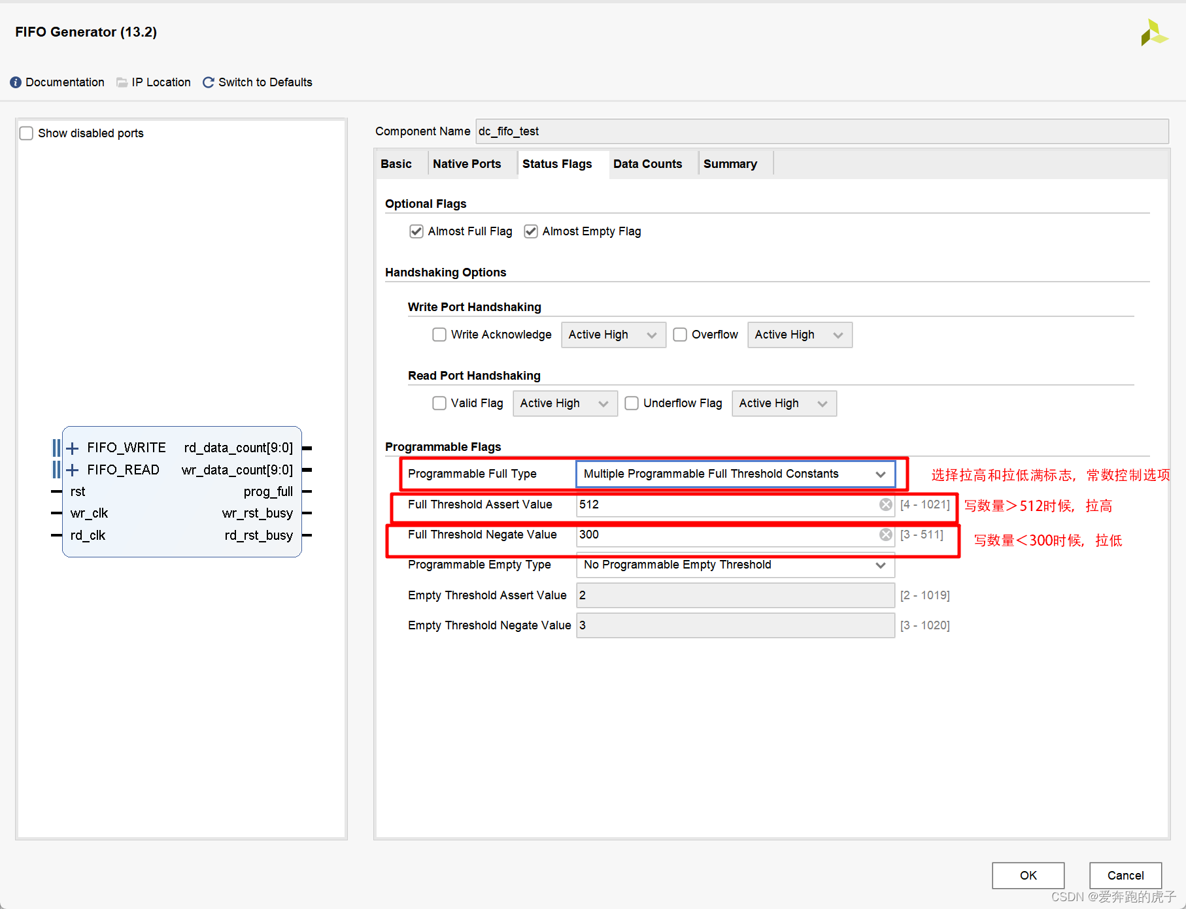Open the Programmable Full Type dropdown
The width and height of the screenshot is (1186, 909).
(x=736, y=474)
